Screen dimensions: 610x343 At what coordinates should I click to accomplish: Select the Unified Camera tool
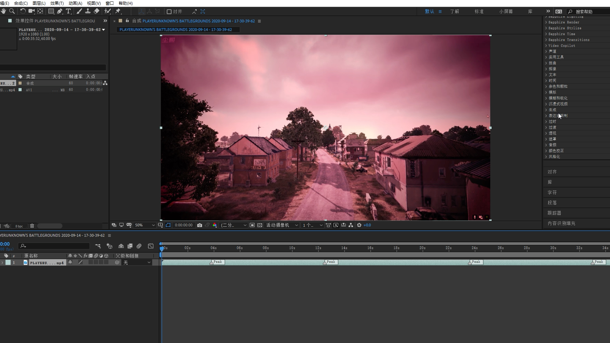pos(32,11)
